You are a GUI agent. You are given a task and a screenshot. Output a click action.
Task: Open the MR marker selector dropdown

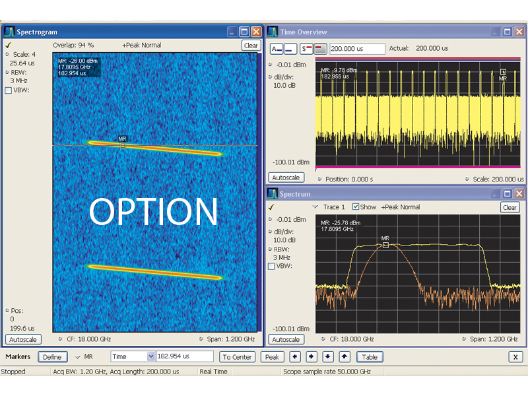pos(78,357)
